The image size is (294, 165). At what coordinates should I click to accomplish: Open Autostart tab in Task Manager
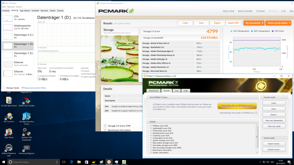(x=35, y=11)
